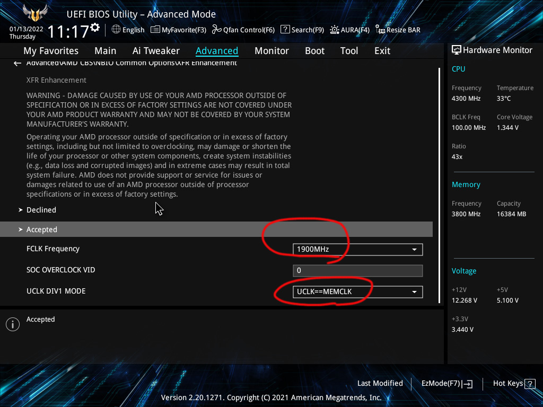Open Search(F9)
This screenshot has width=543, height=407.
(302, 30)
